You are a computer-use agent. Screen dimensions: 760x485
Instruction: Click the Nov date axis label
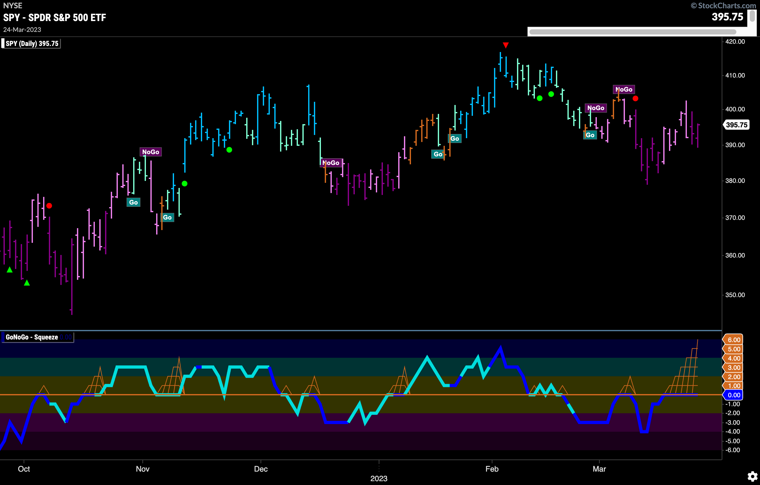click(x=142, y=469)
